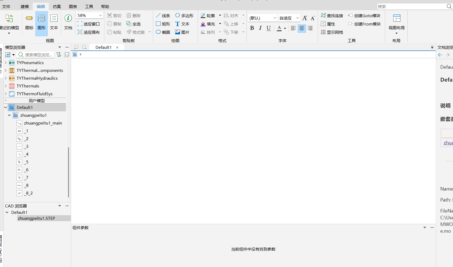Click the 全选 select all button

134,24
